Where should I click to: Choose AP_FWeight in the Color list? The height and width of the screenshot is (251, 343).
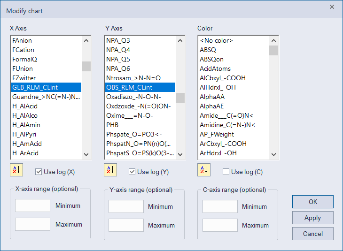tap(234, 134)
